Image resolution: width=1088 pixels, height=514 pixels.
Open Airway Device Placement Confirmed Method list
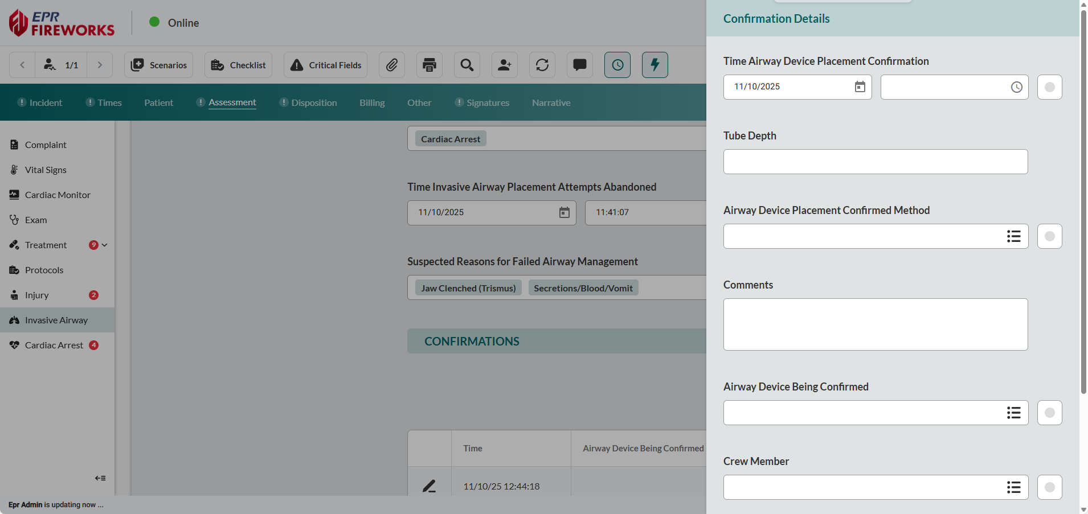pos(1013,236)
